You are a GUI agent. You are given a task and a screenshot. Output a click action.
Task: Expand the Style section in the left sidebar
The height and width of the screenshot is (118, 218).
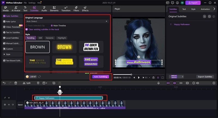coord(8,54)
